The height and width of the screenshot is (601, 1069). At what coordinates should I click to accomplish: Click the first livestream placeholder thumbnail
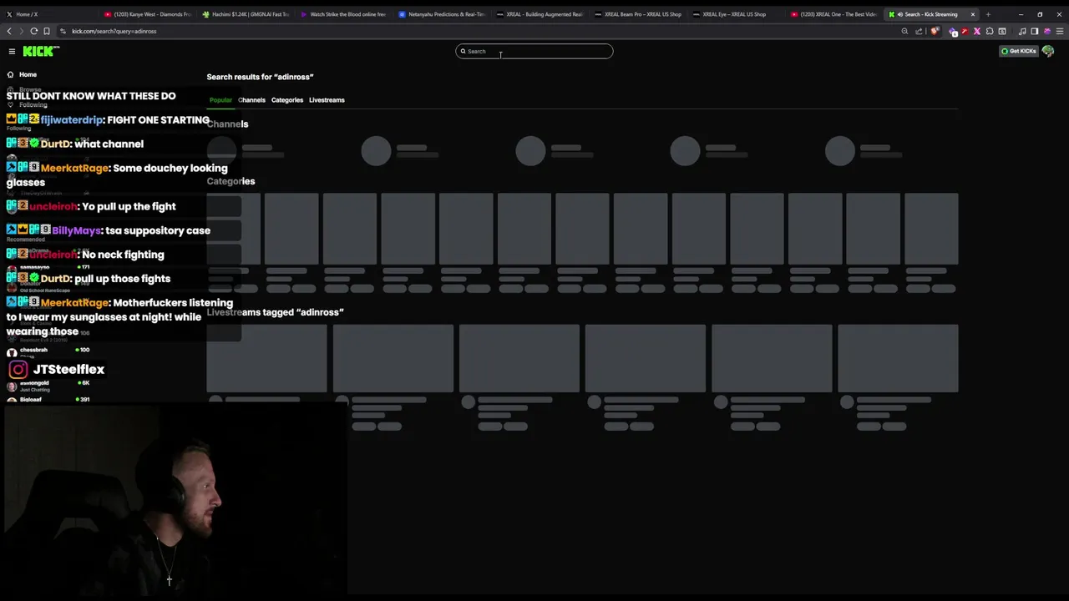pos(266,358)
